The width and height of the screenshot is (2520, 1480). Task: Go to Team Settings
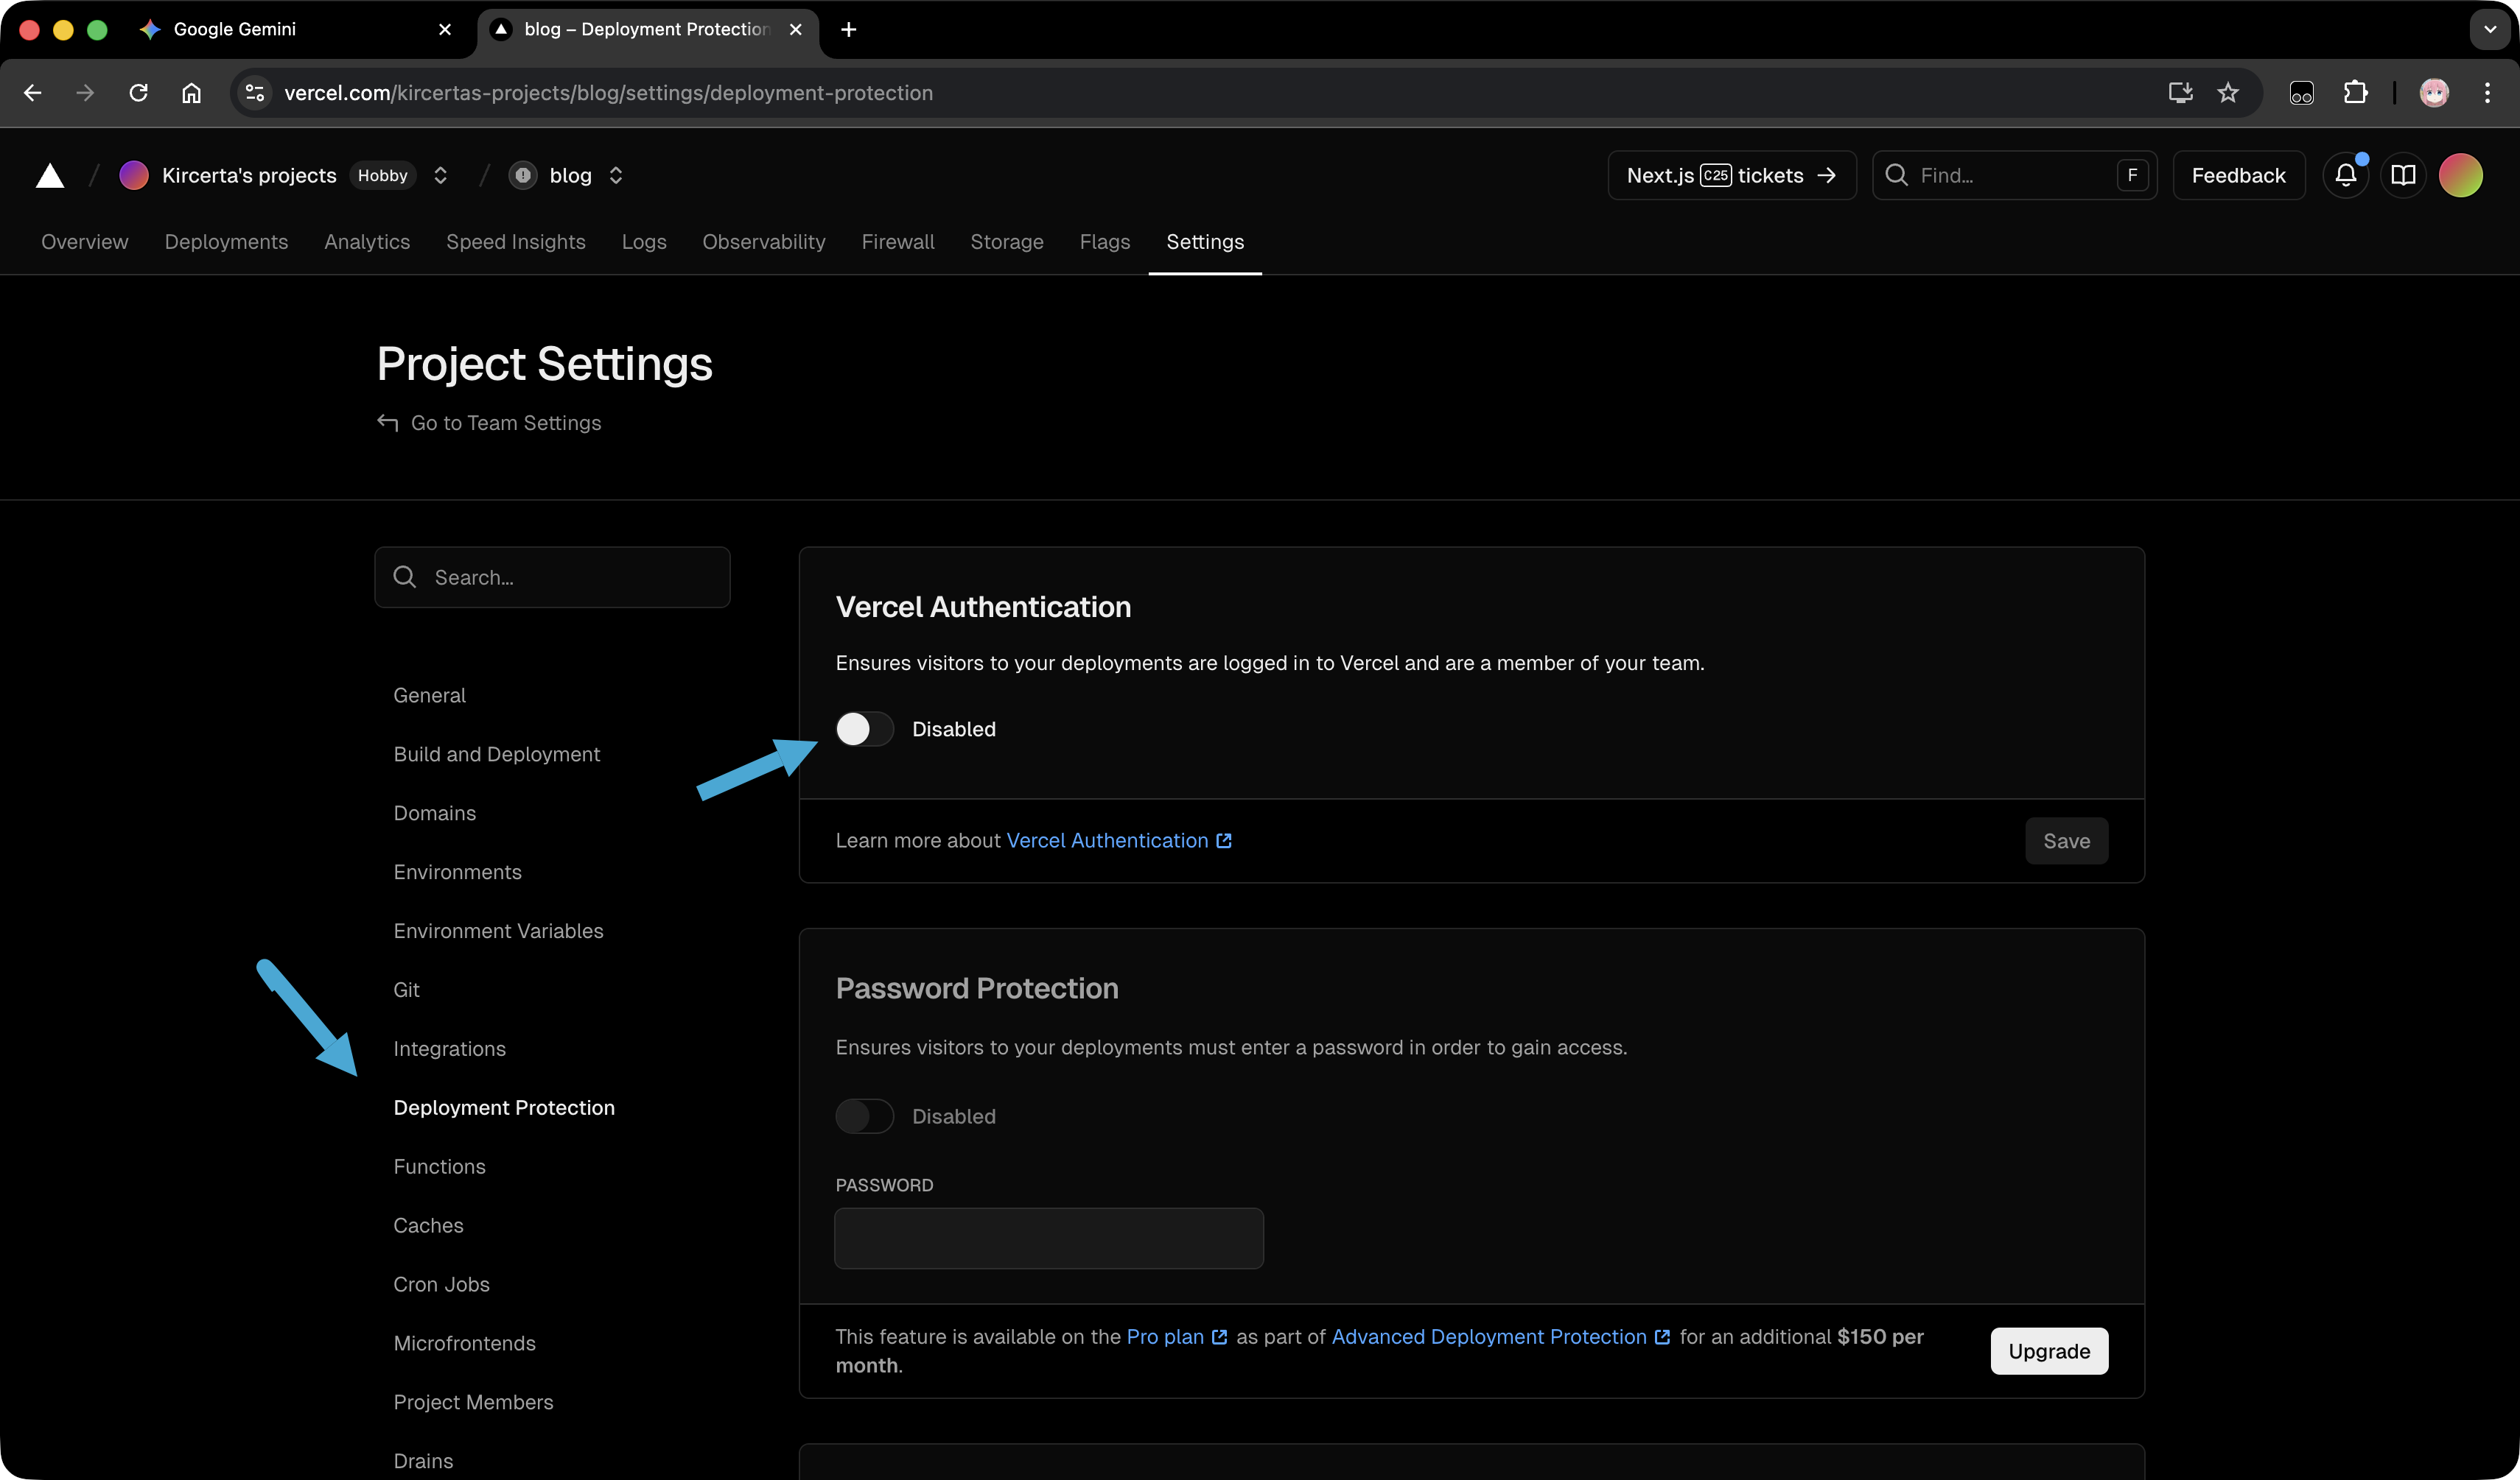point(505,423)
